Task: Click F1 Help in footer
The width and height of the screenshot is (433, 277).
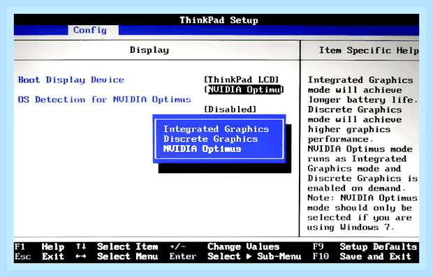Action: point(40,246)
